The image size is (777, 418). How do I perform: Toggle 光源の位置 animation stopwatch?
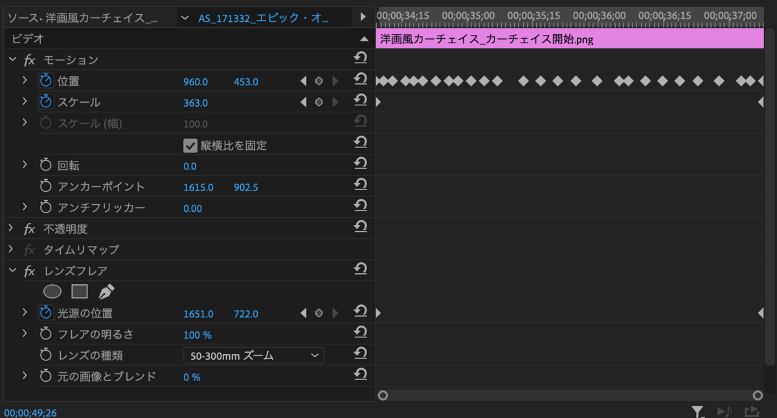(x=45, y=313)
